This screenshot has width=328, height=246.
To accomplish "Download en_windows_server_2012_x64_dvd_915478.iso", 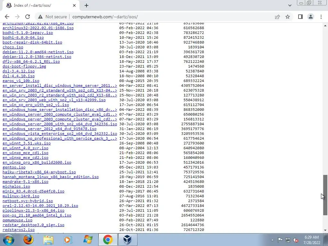I will click(x=50, y=129).
